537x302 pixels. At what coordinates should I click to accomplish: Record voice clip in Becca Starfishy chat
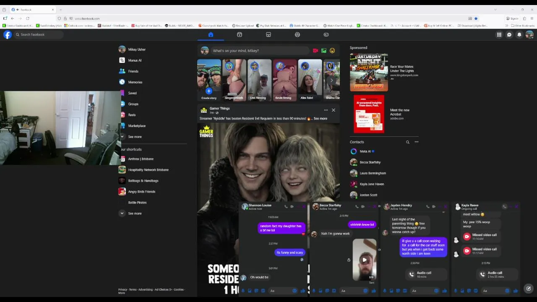314,291
